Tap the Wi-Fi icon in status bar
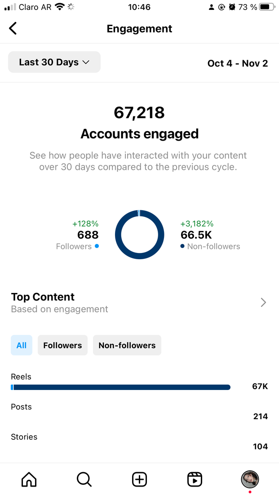This screenshot has width=279, height=496. coord(60,7)
